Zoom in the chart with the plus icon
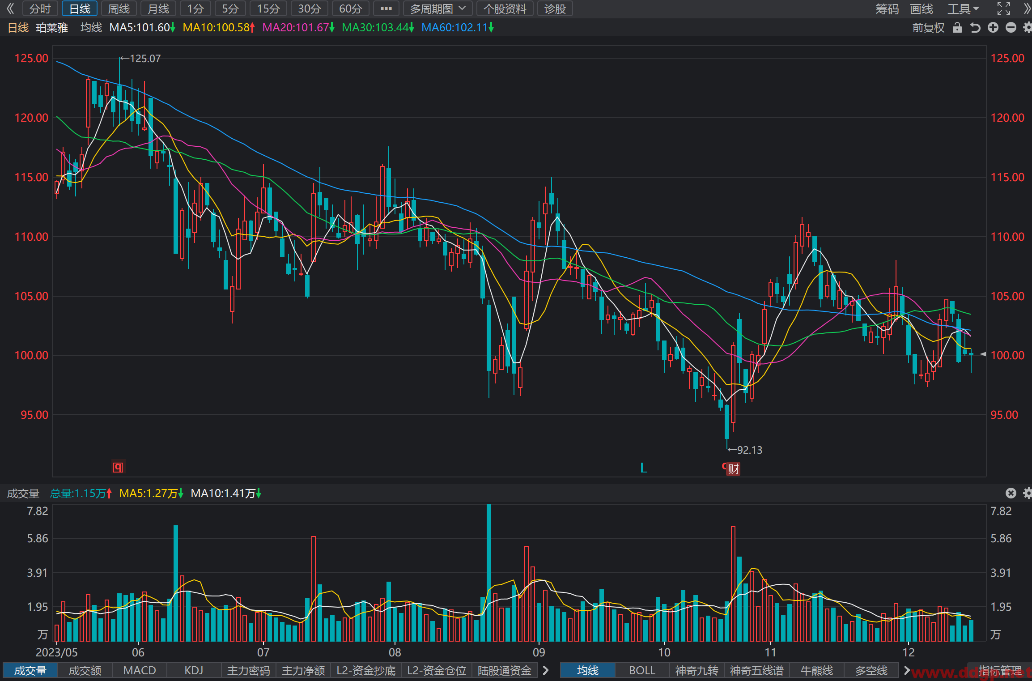Image resolution: width=1032 pixels, height=681 pixels. (993, 28)
